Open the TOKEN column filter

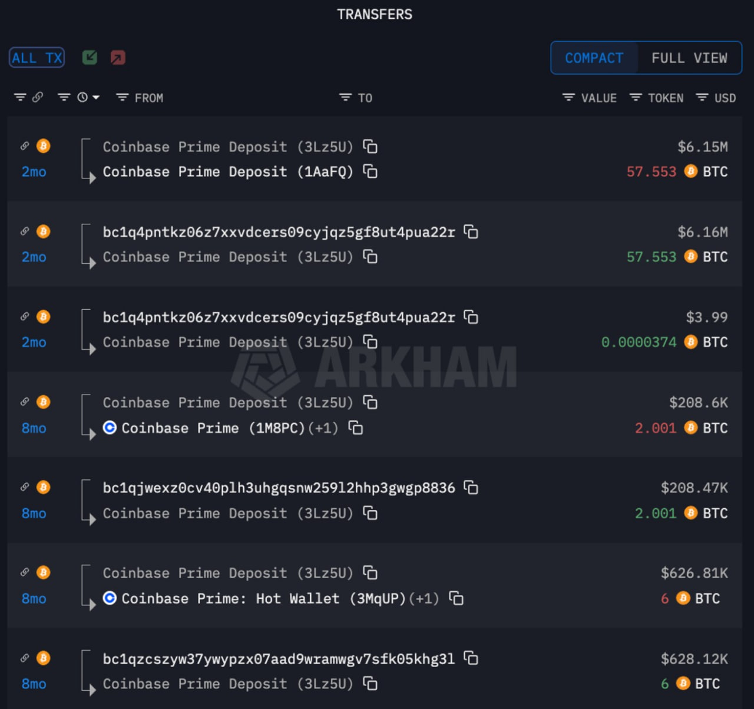[656, 98]
